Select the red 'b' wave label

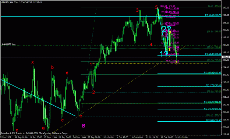[x=52, y=67]
